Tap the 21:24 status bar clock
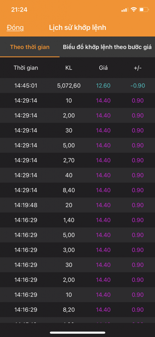Image resolution: width=155 pixels, height=337 pixels. coord(19,10)
